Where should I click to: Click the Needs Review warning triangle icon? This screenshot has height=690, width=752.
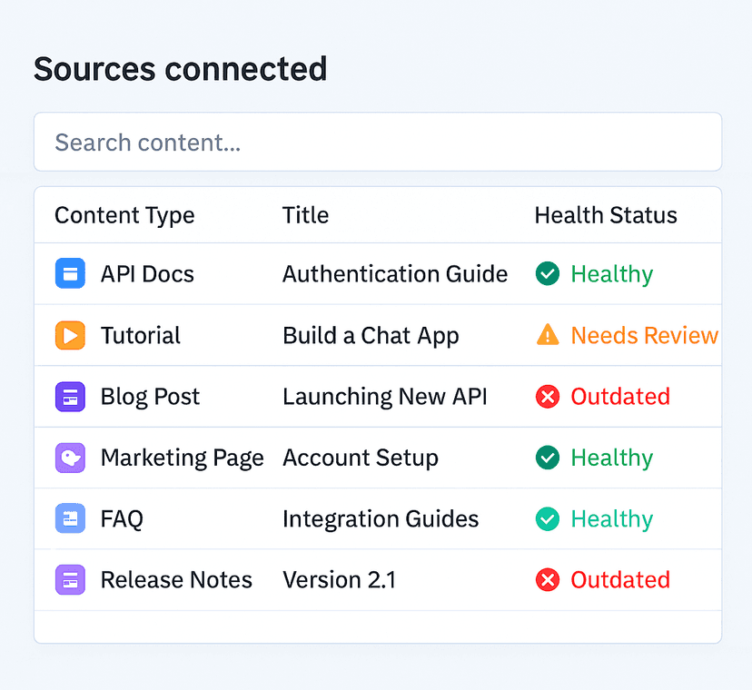tap(548, 335)
